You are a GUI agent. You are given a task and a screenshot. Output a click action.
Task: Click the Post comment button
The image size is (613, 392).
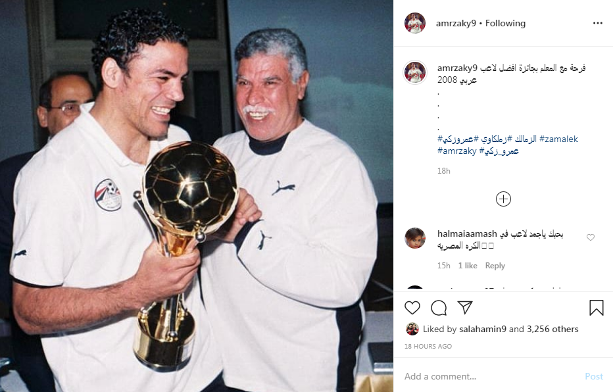coord(594,376)
